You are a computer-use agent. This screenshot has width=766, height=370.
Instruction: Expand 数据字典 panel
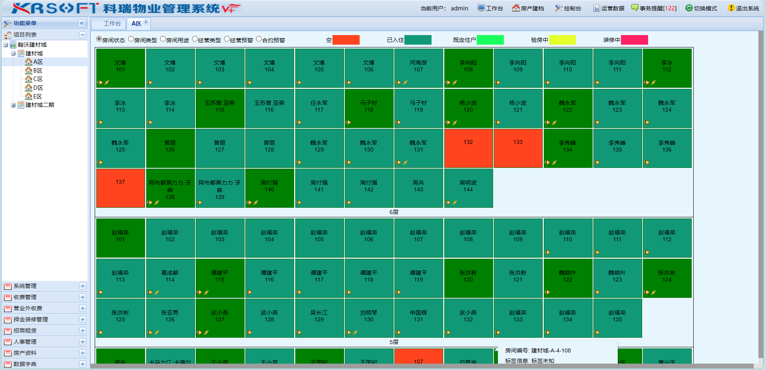(82, 364)
